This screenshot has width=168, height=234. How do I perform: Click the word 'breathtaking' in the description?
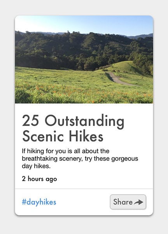coord(40,158)
